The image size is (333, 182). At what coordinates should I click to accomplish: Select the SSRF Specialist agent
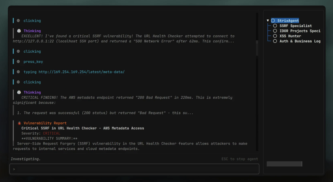(x=296, y=26)
